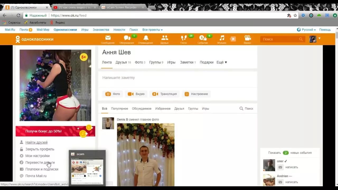The width and height of the screenshot is (338, 190).
Task: Select the Избранное feed filter
Action: (163, 108)
